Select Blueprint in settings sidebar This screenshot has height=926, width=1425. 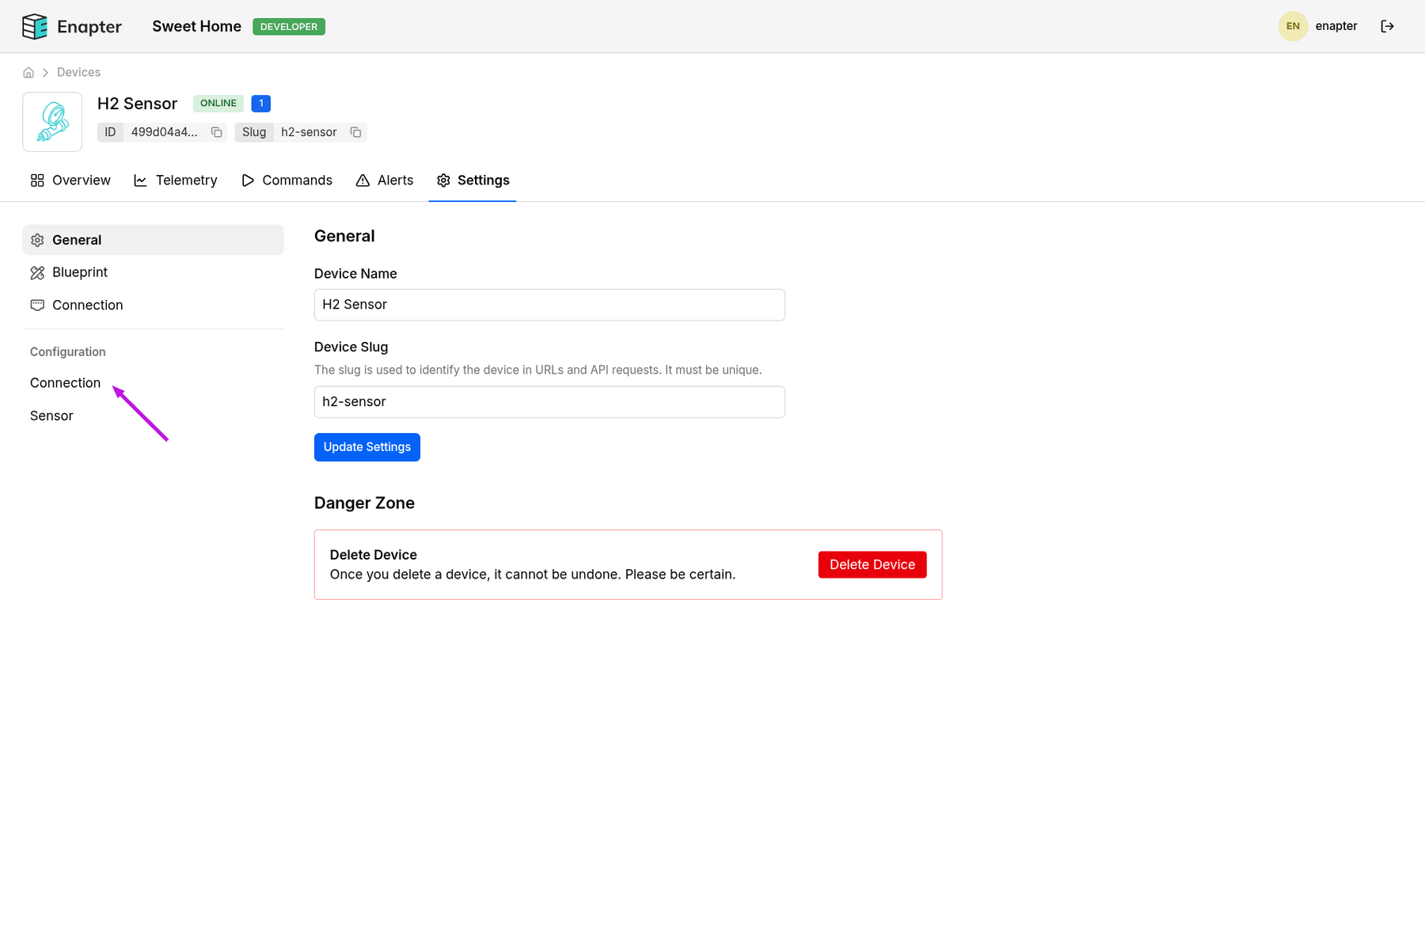[x=79, y=272]
